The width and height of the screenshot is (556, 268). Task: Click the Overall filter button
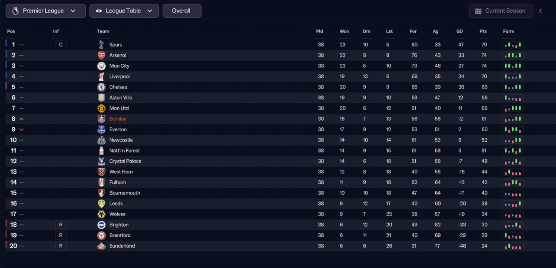[182, 11]
